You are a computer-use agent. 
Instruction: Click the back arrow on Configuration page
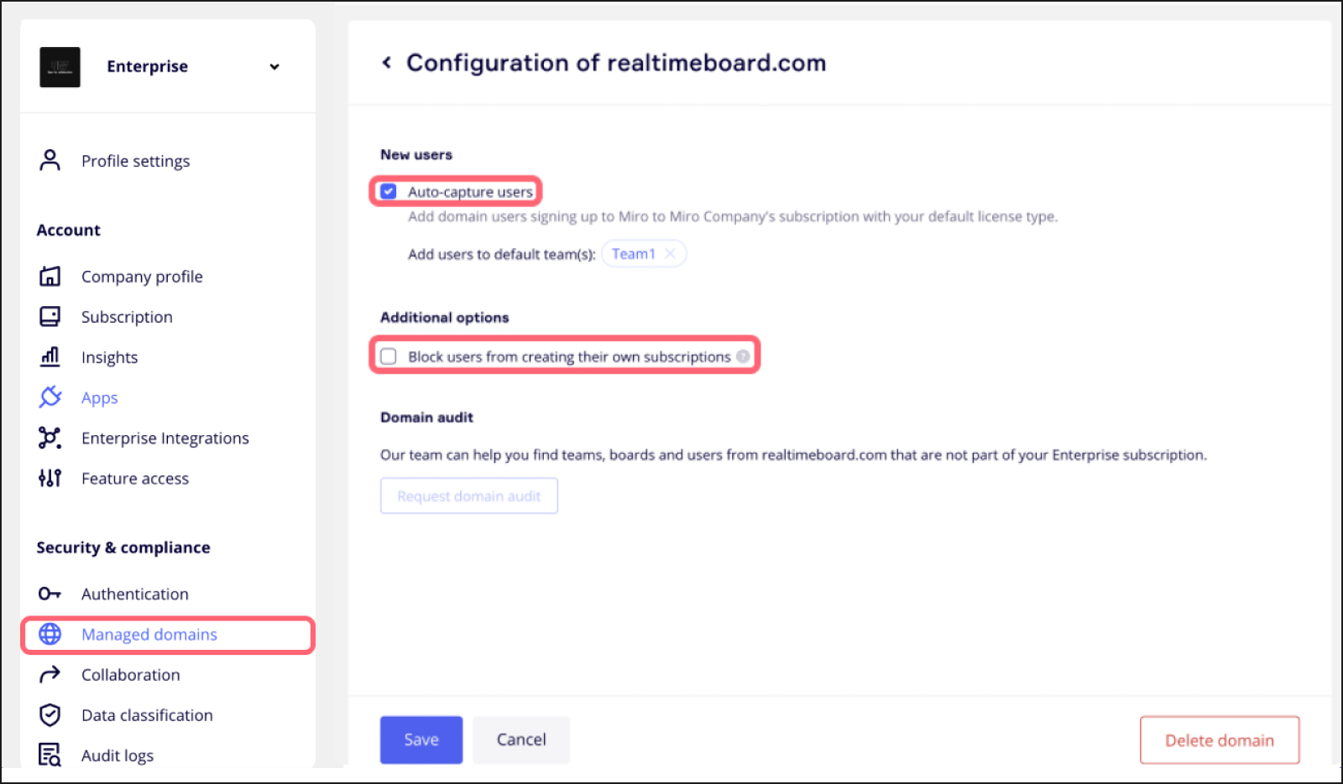(x=386, y=62)
